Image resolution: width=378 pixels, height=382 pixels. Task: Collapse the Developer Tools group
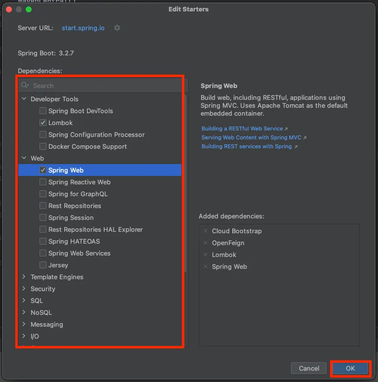pos(24,99)
